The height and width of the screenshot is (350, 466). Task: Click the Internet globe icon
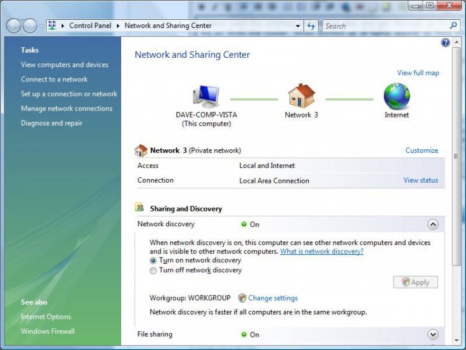click(x=397, y=96)
